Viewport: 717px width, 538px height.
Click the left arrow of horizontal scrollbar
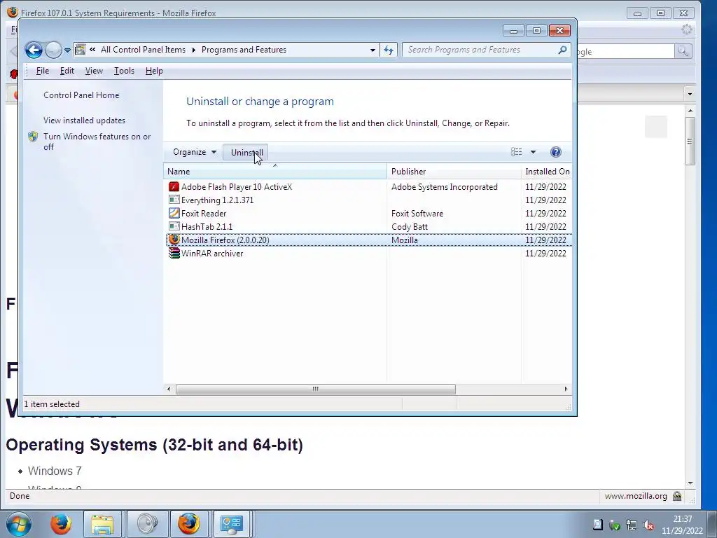[169, 389]
